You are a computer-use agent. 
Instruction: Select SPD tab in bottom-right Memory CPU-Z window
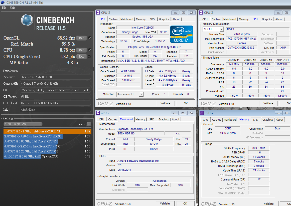255,120
